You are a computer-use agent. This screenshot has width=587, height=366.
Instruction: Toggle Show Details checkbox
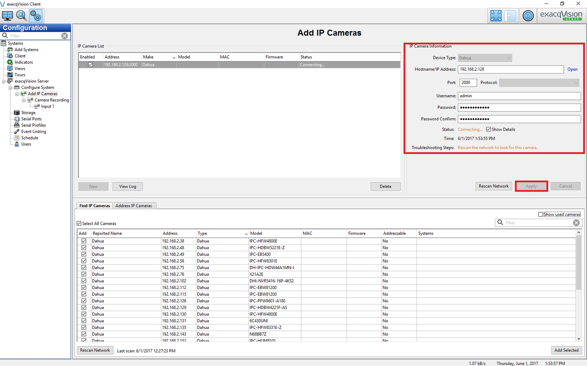(488, 129)
